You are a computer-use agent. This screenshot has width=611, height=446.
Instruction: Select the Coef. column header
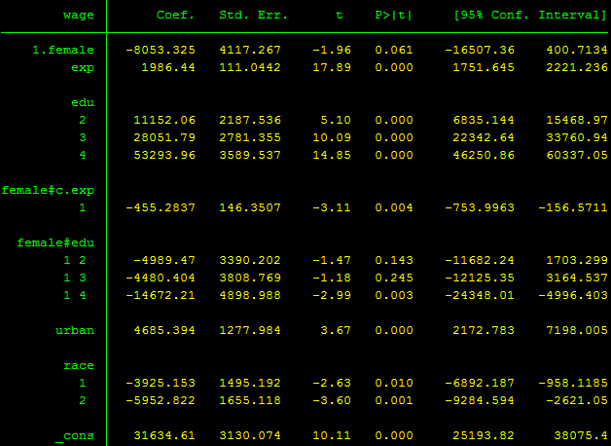(x=175, y=15)
